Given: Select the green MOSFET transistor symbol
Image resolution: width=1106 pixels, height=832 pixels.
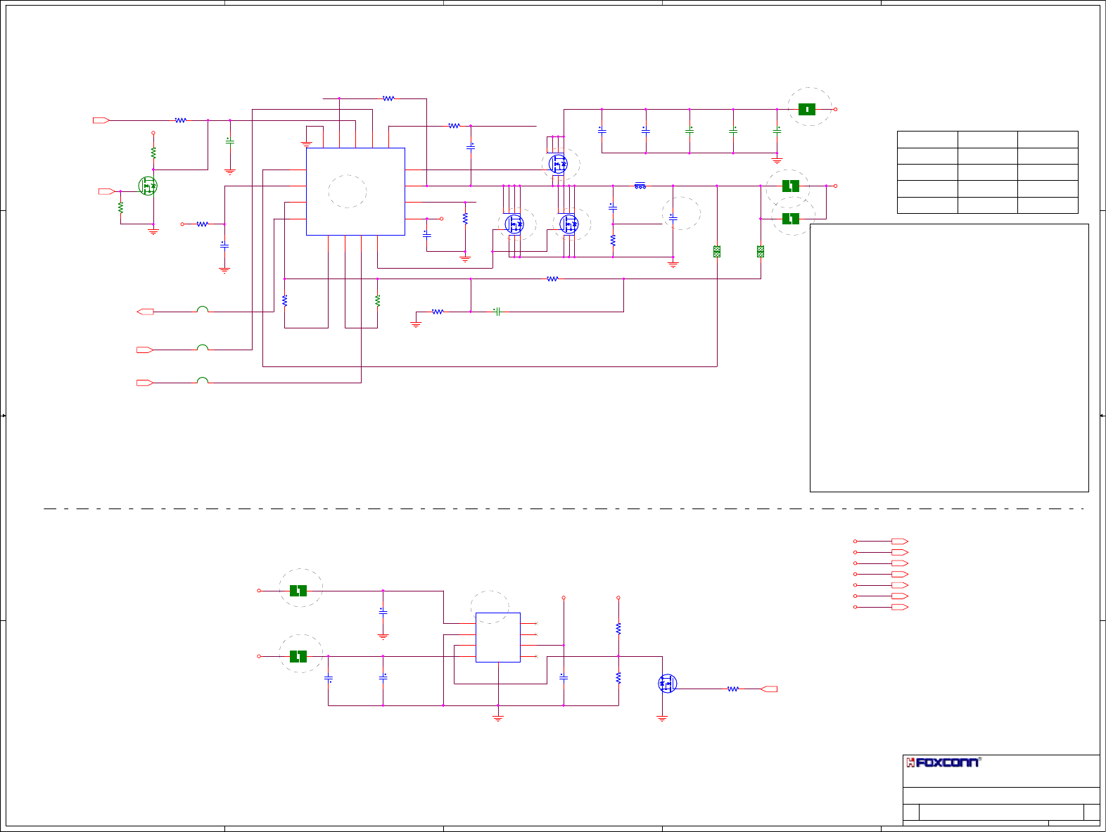Looking at the screenshot, I should click(148, 186).
